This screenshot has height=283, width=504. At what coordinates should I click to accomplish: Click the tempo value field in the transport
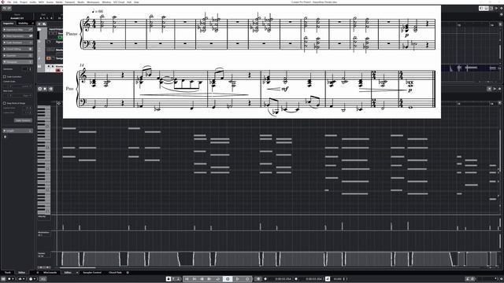[x=338, y=279]
